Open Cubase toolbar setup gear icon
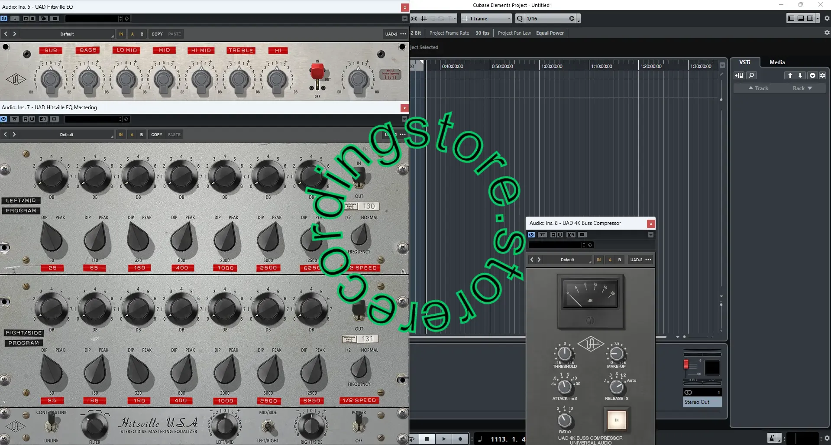831x445 pixels. pyautogui.click(x=827, y=18)
